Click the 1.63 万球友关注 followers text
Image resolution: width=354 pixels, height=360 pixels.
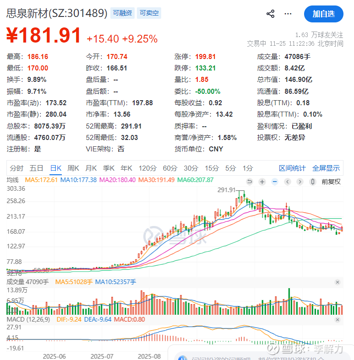click(x=319, y=35)
